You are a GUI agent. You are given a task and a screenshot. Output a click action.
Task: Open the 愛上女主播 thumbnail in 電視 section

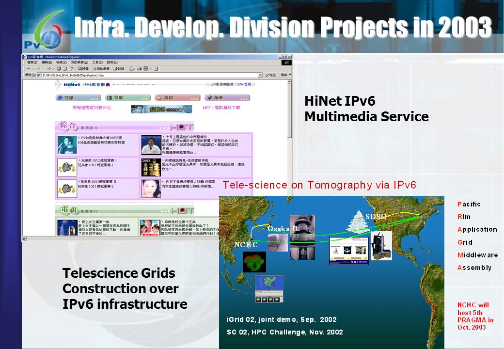click(x=67, y=228)
